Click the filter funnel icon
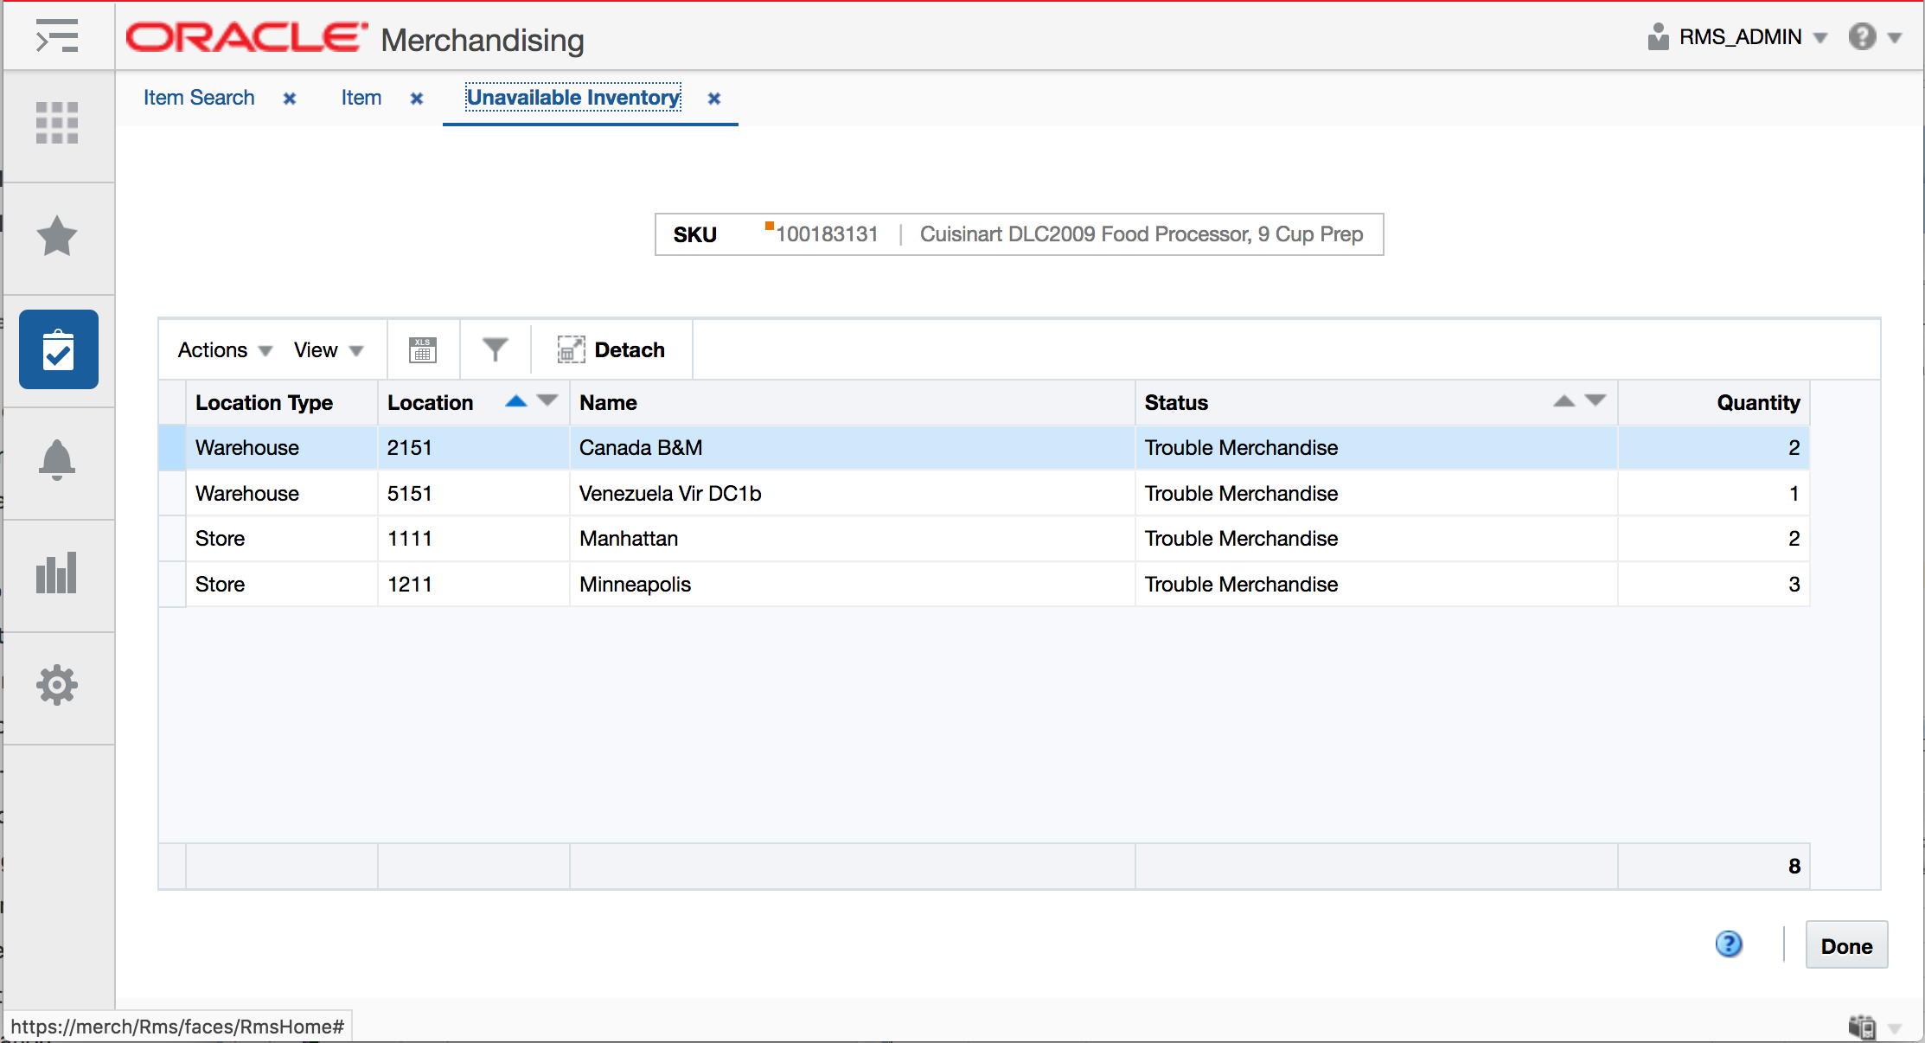 495,350
